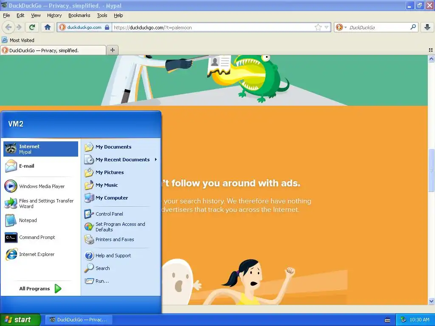Expand All Programs list
435x326 pixels.
pyautogui.click(x=41, y=289)
